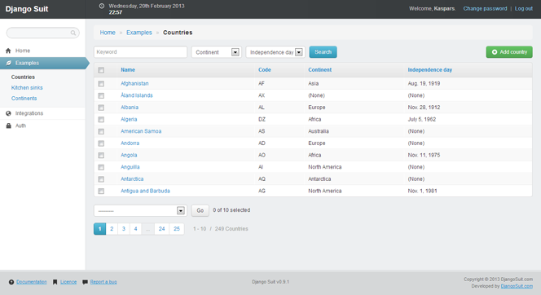Open the Andorra country link
This screenshot has height=295, width=541.
[130, 143]
